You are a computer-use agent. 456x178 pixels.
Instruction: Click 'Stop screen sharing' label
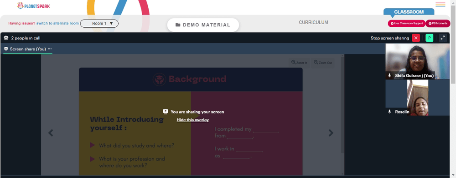click(390, 38)
